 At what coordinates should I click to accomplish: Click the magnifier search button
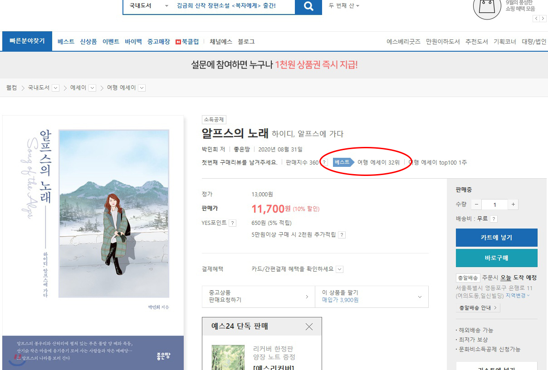[308, 6]
